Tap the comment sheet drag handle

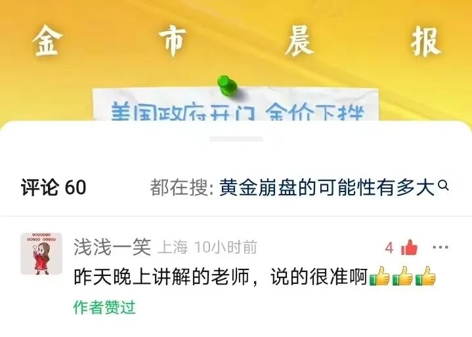click(236, 139)
